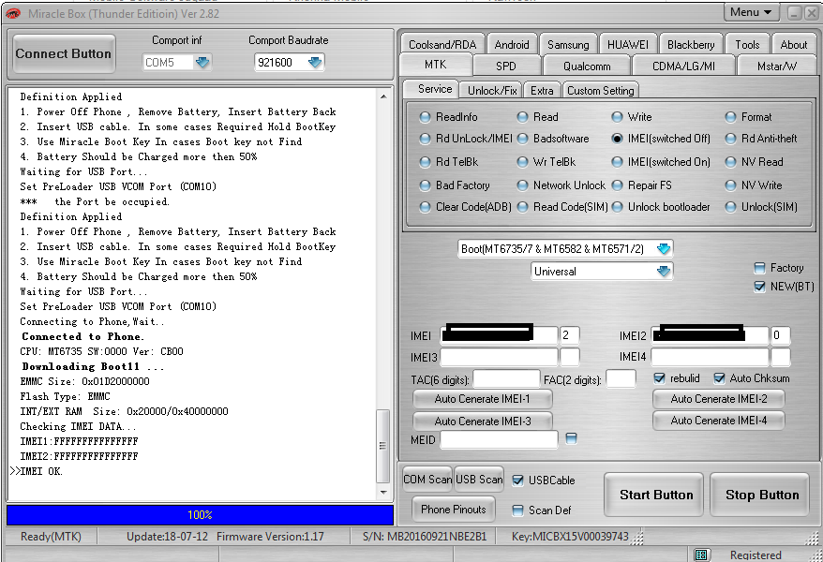Click Auto Cenerate IMEI-2 button
This screenshot has width=823, height=562.
719,399
